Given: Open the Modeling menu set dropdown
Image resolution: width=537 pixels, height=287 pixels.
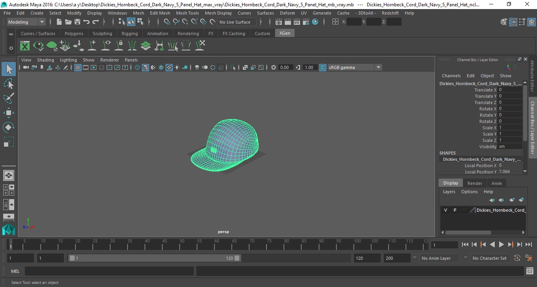Looking at the screenshot, I should [26, 22].
